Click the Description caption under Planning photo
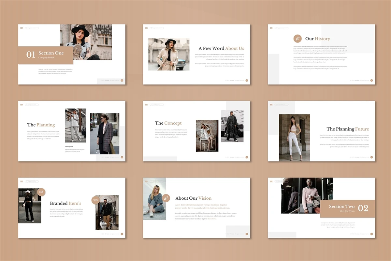391x261 pixels. 69,146
